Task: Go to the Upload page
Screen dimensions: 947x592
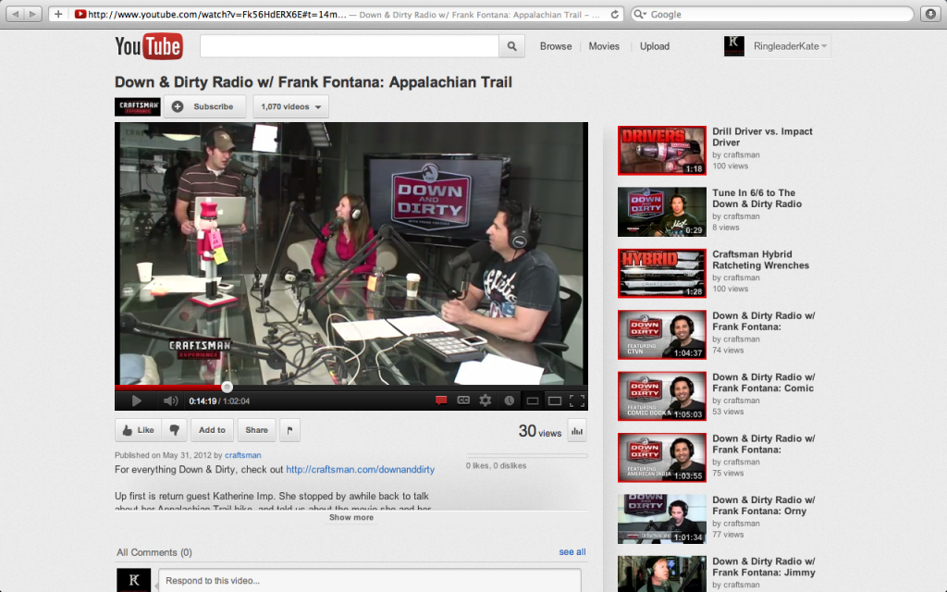Action: (x=655, y=46)
